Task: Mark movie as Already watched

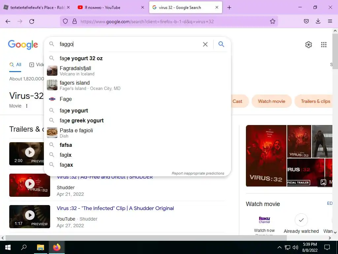Action: click(301, 220)
